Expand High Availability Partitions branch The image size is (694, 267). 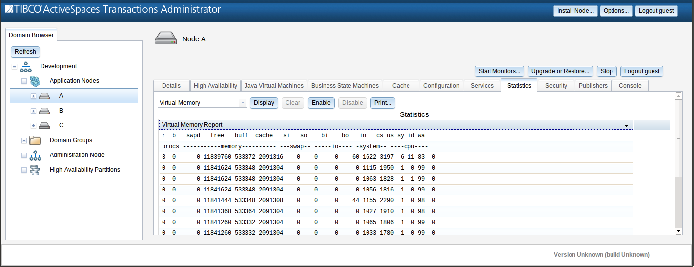tap(24, 170)
